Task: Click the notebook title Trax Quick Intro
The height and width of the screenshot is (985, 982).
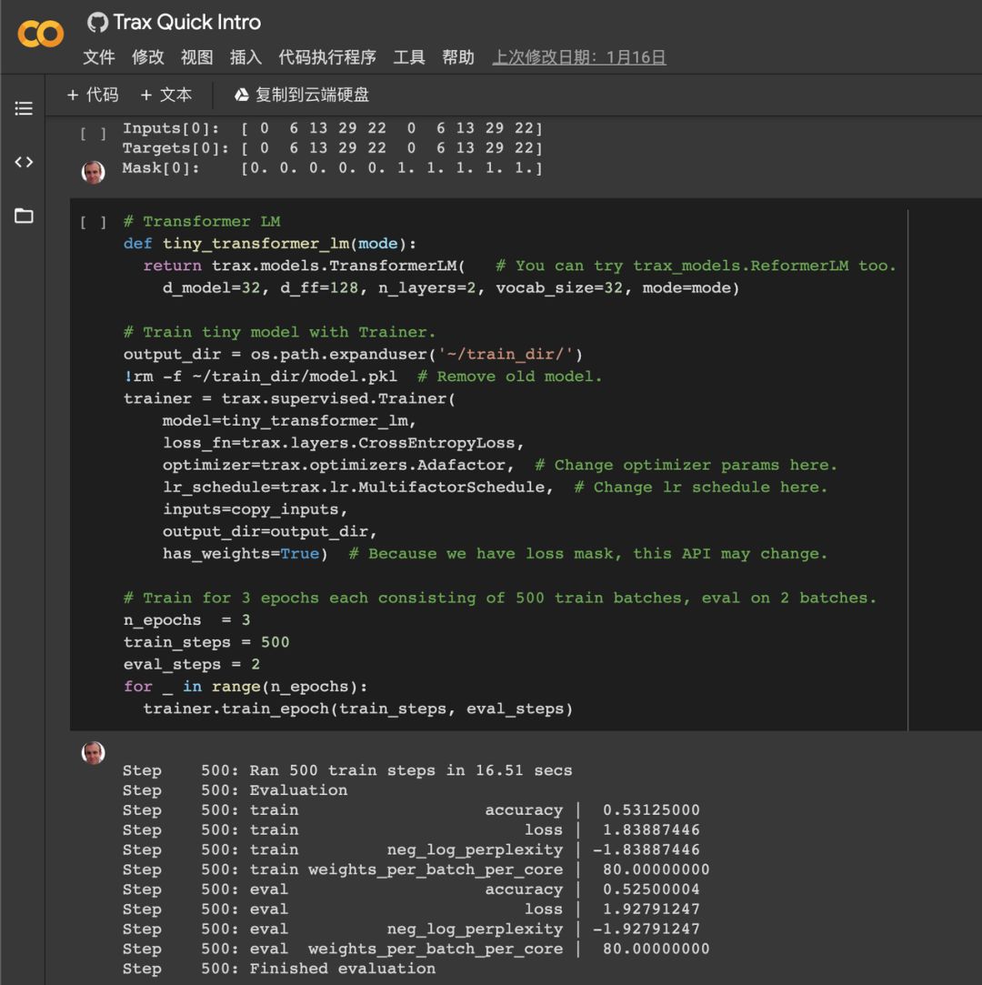Action: (x=187, y=23)
